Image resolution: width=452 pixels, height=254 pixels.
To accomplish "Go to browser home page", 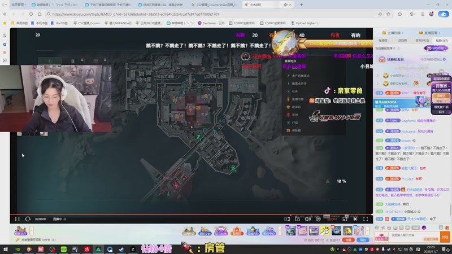I will click(40, 14).
